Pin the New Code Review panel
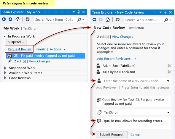Image resolution: width=175 pixels, height=139 pixels. pyautogui.click(x=166, y=12)
